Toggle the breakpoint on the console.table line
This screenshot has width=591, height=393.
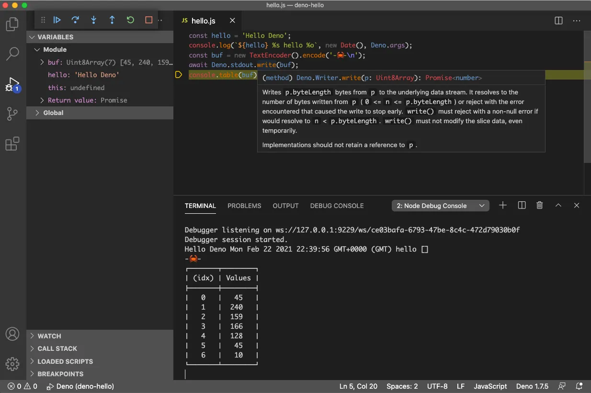pyautogui.click(x=179, y=75)
